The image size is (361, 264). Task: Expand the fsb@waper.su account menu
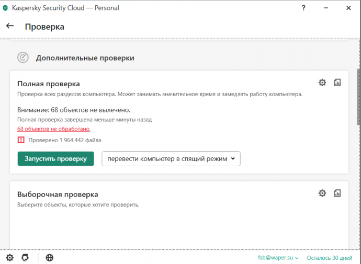coord(278,258)
